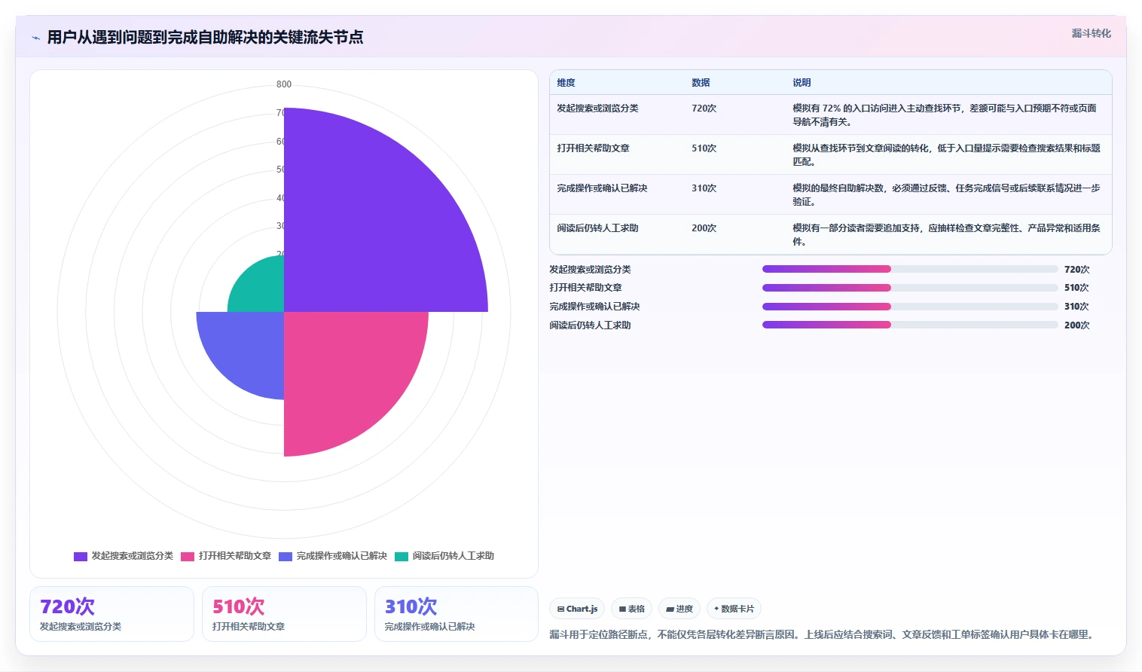Click the funnel icon beside the title
The image size is (1142, 672).
35,38
